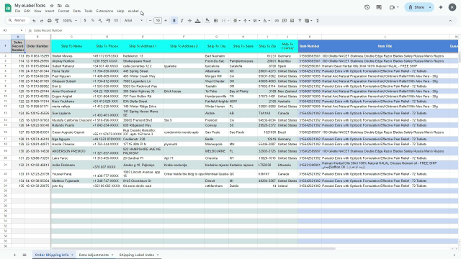Open the name box dropdown
The image size is (461, 259).
pos(22,30)
